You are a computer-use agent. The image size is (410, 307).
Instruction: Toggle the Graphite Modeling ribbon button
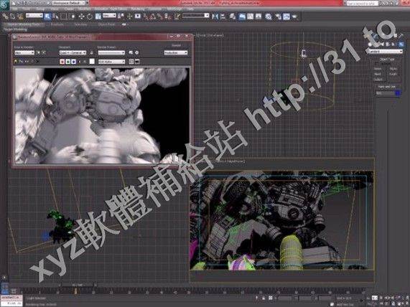pos(242,16)
